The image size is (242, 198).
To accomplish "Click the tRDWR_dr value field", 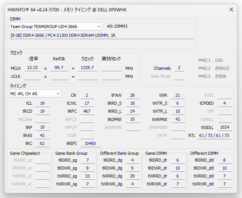I will (x=178, y=168).
